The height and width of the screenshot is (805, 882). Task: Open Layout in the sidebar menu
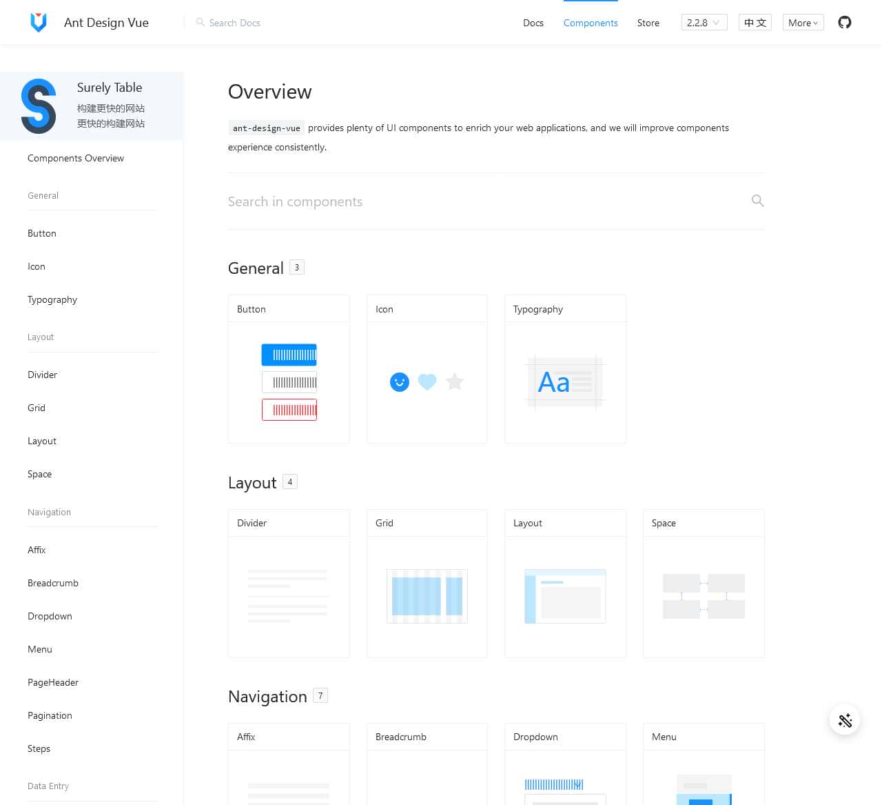[42, 441]
